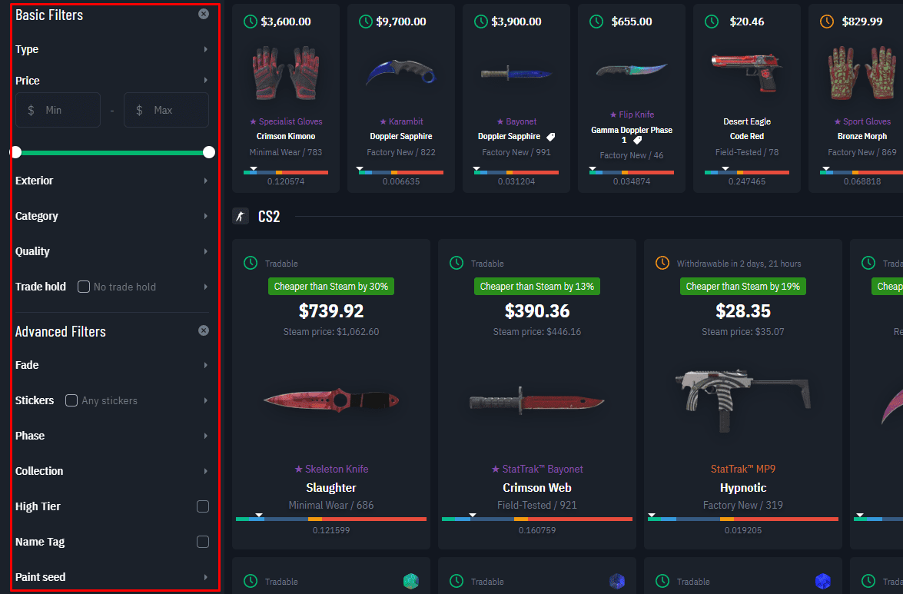Open the Phase filter entry

point(111,436)
